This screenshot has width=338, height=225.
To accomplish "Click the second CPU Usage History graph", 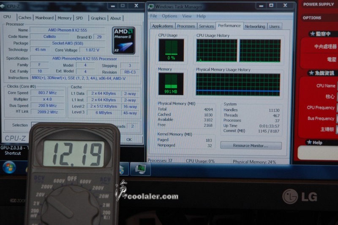I will [260, 51].
